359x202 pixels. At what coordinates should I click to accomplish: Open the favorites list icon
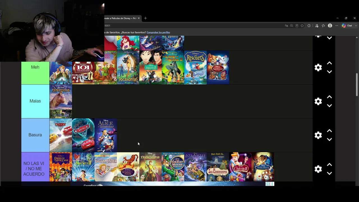[x=323, y=26]
